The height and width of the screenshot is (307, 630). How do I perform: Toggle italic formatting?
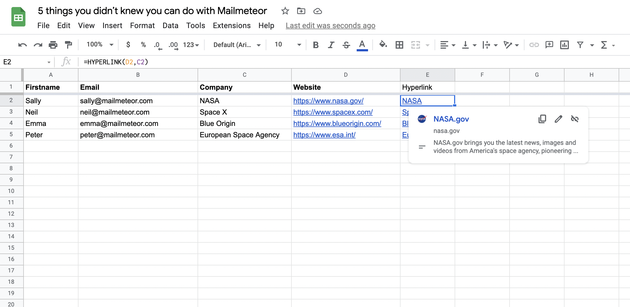tap(331, 45)
